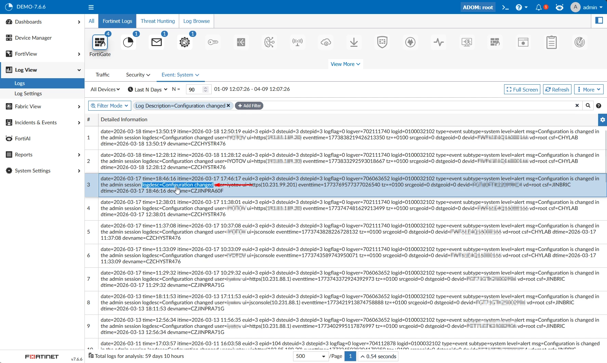Clear all filters with the X icon
607x363 pixels.
coord(577,106)
